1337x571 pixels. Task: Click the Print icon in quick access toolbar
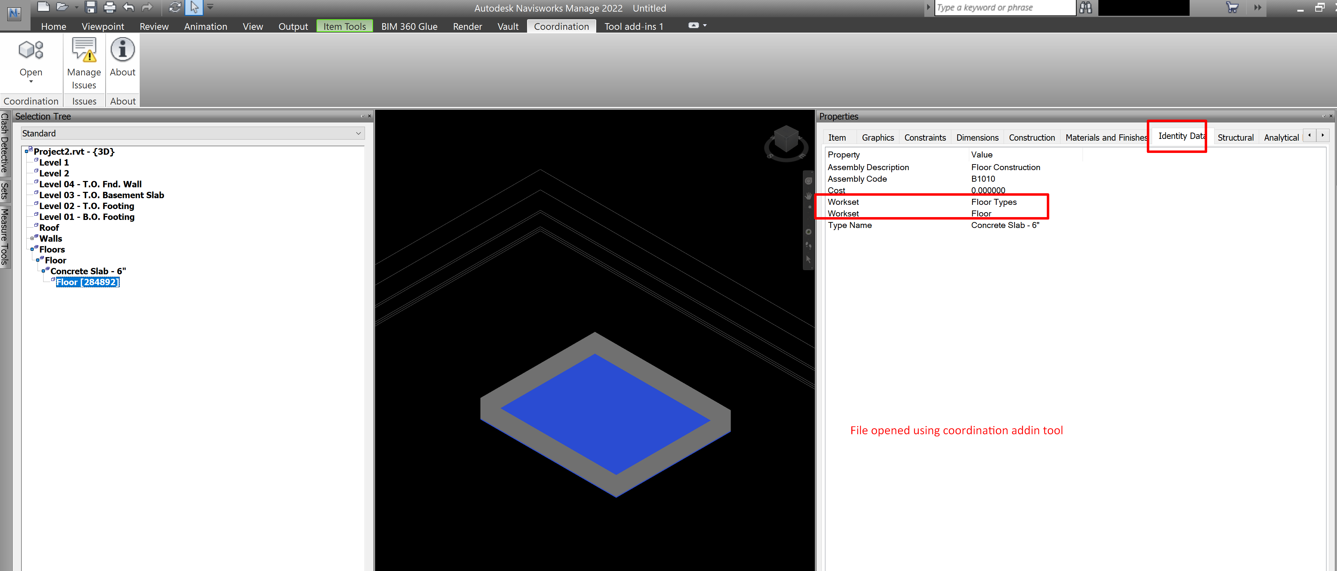coord(109,7)
